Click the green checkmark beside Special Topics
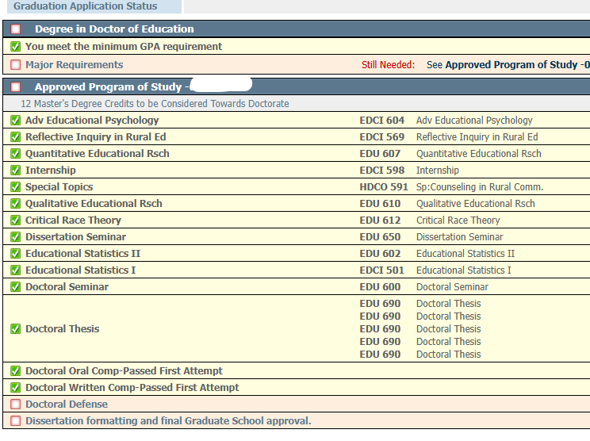 (x=15, y=187)
